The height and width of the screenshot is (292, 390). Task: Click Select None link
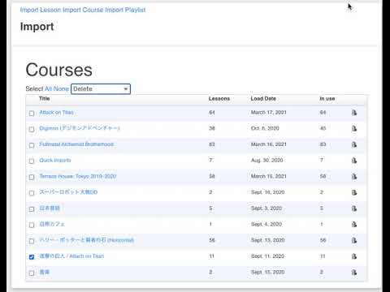61,88
